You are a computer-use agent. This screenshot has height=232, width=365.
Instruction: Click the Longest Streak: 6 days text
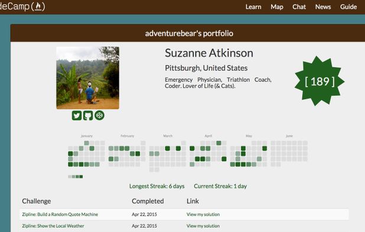(157, 186)
